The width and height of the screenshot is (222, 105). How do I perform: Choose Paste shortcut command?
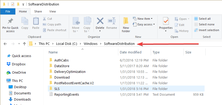coord(55,30)
